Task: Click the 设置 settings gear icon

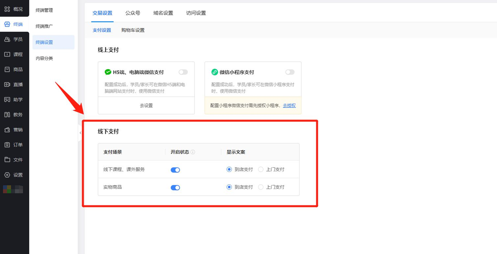Action: point(7,175)
